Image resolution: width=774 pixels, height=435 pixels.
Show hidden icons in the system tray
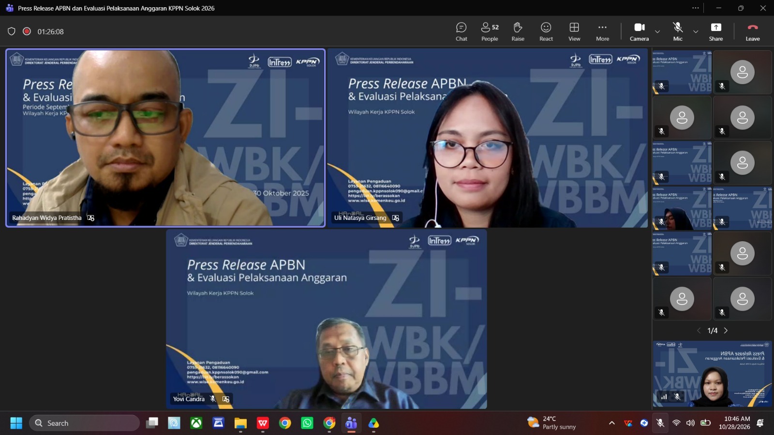pyautogui.click(x=612, y=423)
